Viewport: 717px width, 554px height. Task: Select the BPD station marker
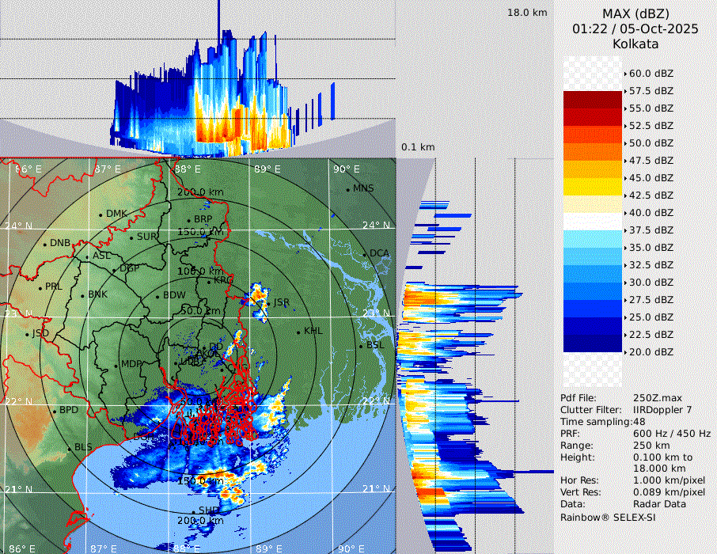pos(55,412)
